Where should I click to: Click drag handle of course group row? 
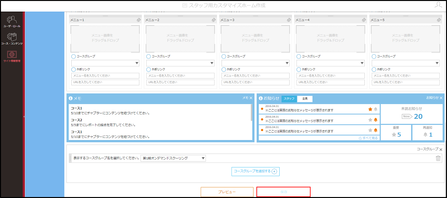71,158
